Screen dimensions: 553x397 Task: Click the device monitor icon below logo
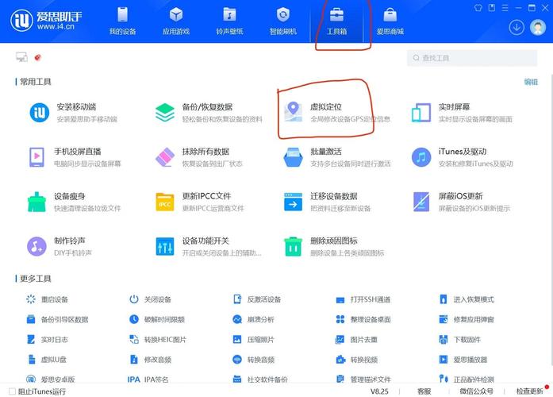[x=21, y=57]
